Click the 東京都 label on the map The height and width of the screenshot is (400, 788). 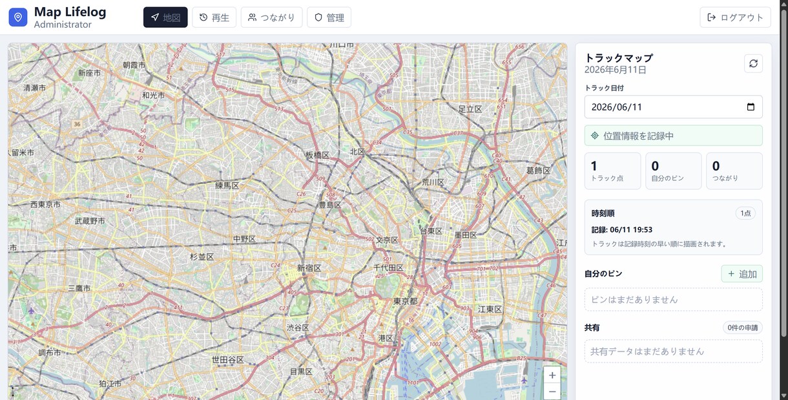406,301
